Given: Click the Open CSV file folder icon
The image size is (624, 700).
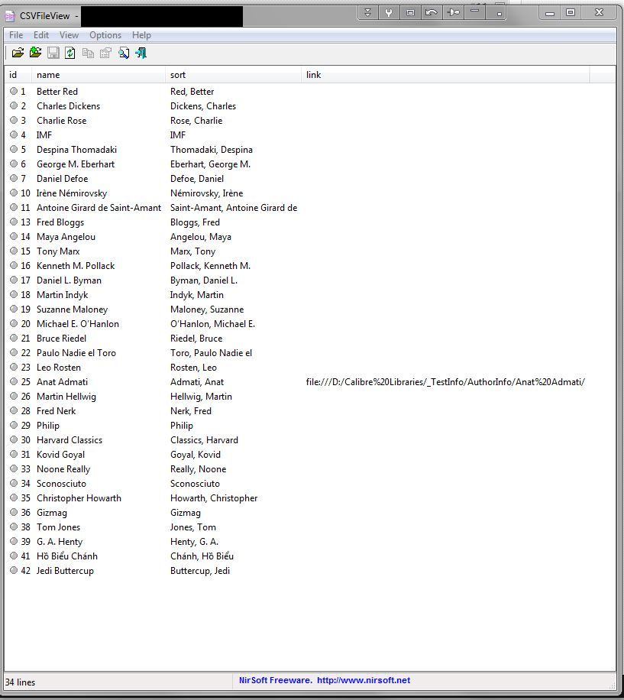Looking at the screenshot, I should (x=18, y=53).
